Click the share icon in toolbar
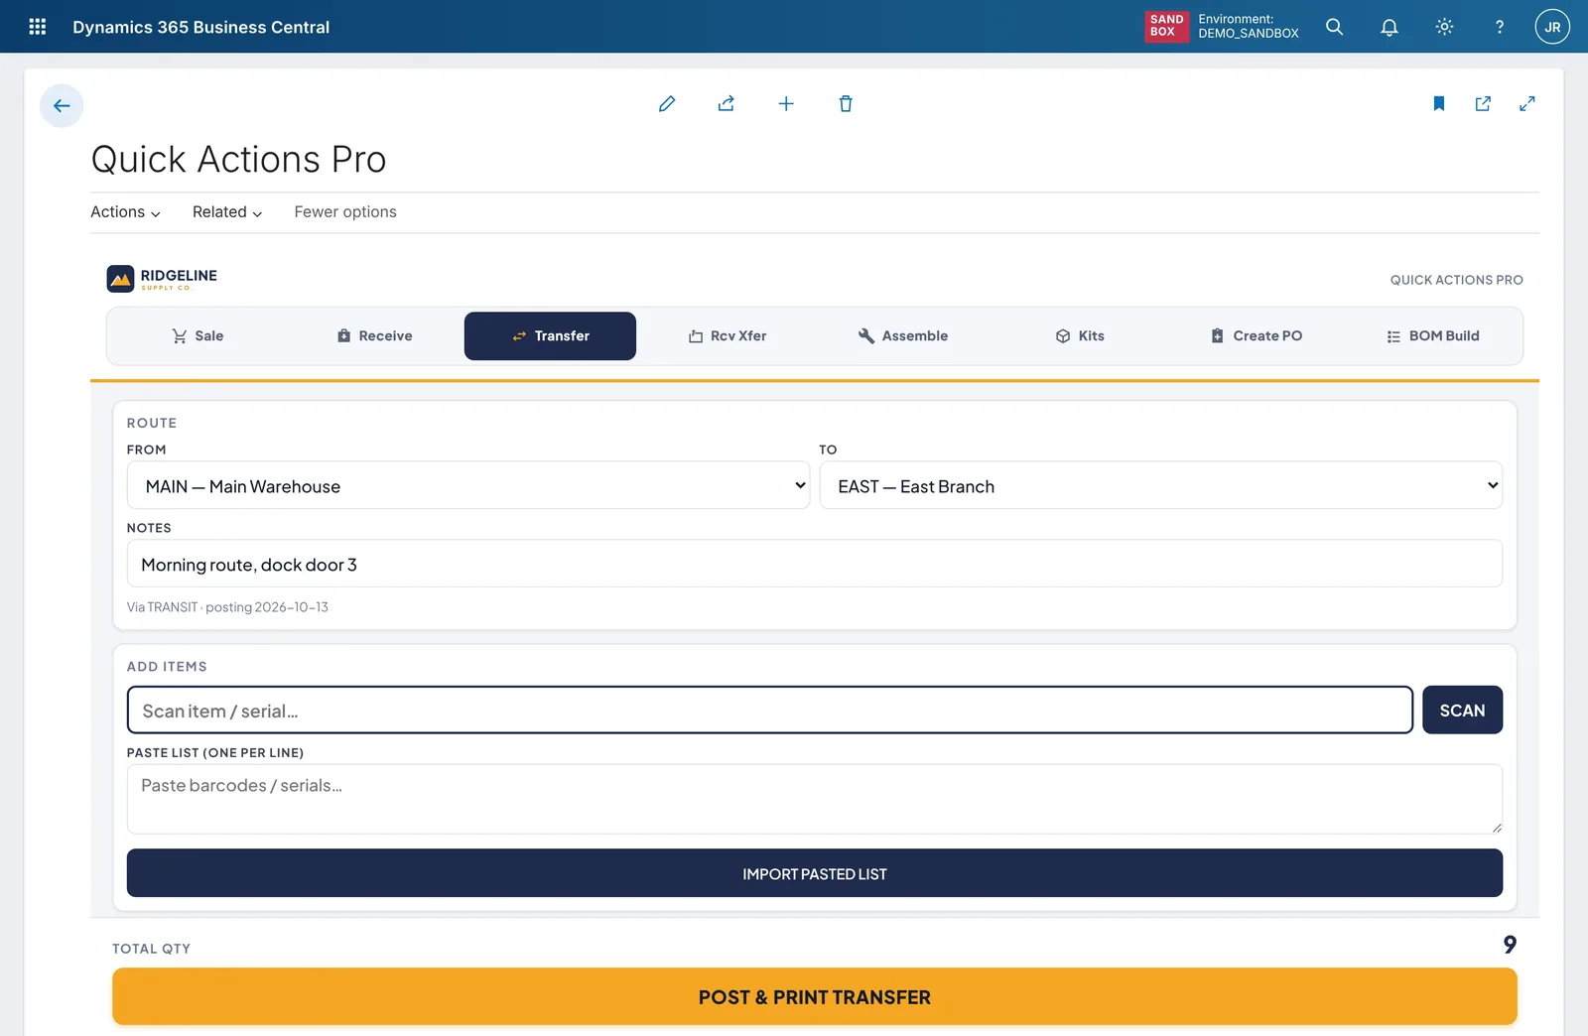Screen dimensions: 1588x1036 [x=727, y=103]
